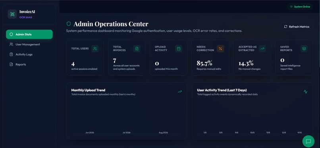Viewport: 320px width, 148px height.
Task: Click the calendar icon on Upload Activity card
Action: pyautogui.click(x=179, y=49)
